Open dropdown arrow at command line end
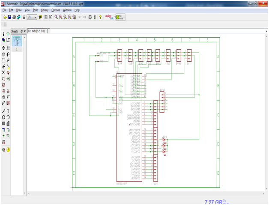Viewport: 269px width, 205px height. tap(266, 31)
